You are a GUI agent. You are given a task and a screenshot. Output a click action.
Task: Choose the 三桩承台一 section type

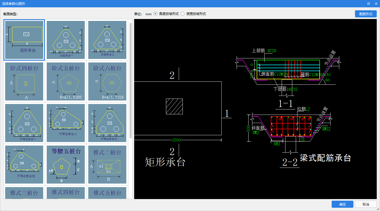click(x=66, y=40)
